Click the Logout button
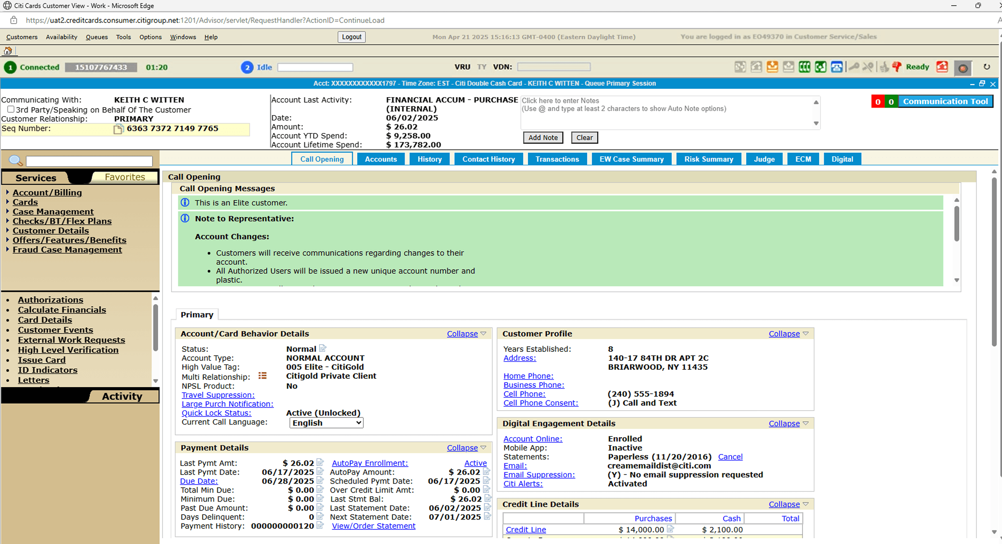 point(352,37)
